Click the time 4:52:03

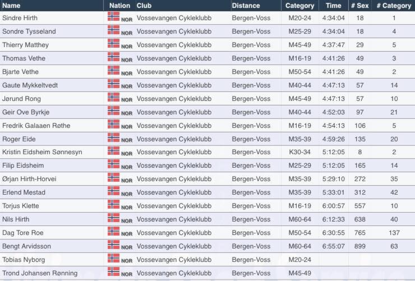[x=334, y=112]
